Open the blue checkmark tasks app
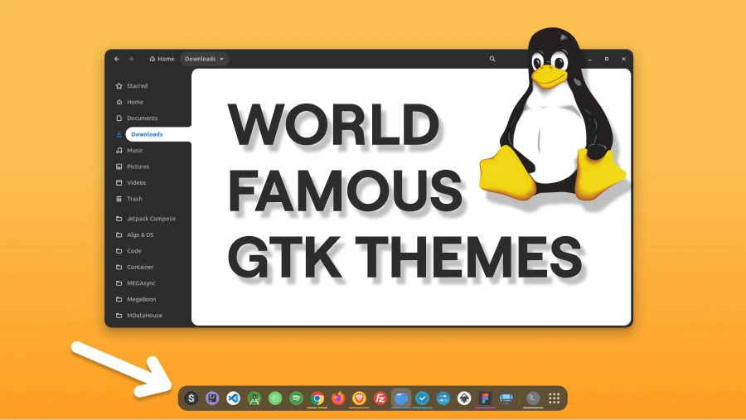The width and height of the screenshot is (746, 420). tap(422, 398)
